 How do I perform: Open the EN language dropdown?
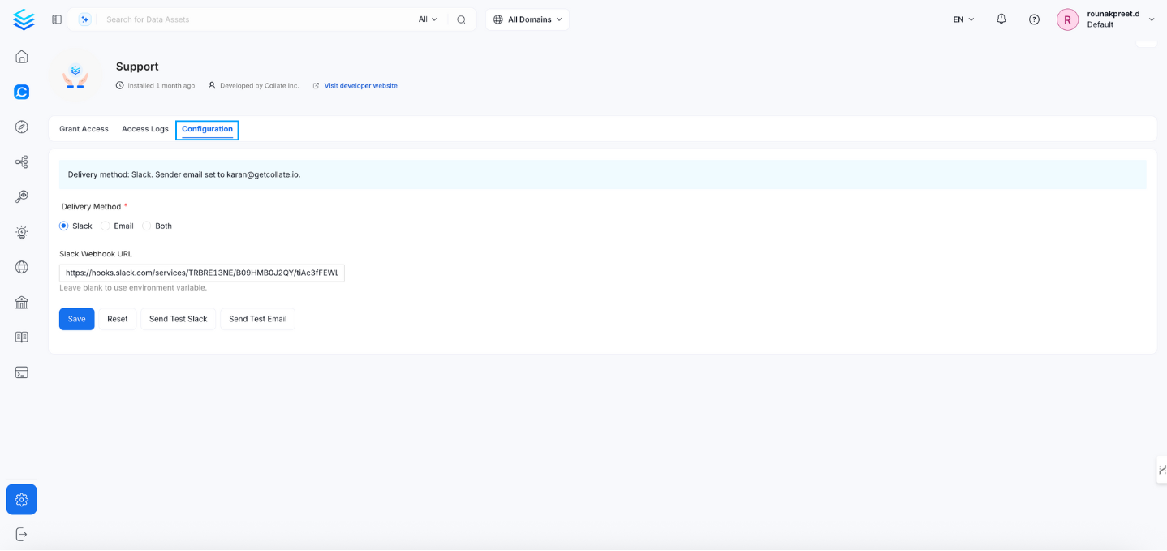coord(963,19)
